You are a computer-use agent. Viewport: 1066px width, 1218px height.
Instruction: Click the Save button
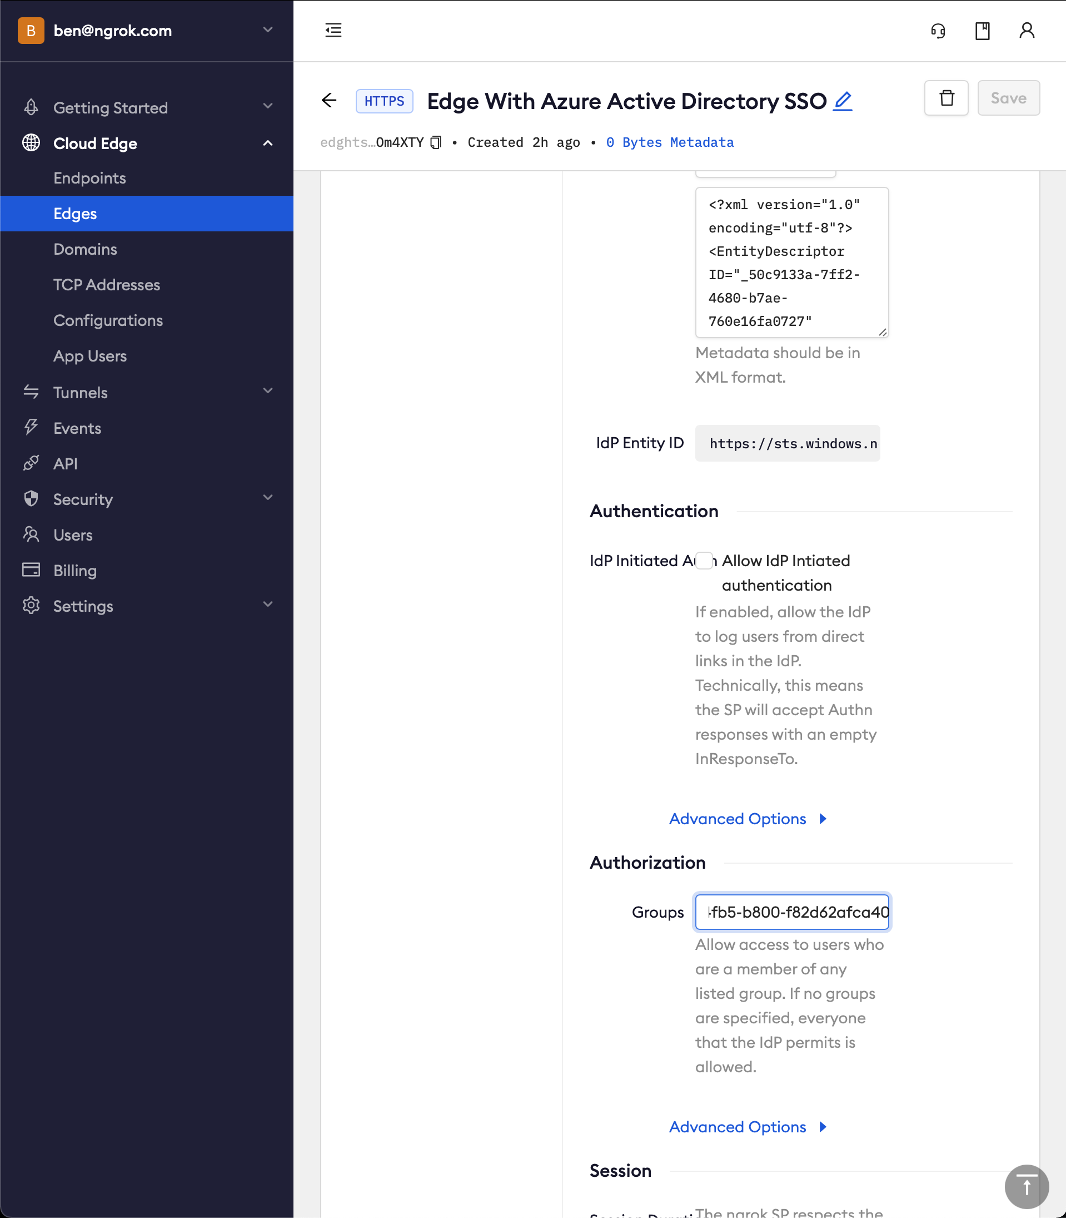pos(1008,98)
